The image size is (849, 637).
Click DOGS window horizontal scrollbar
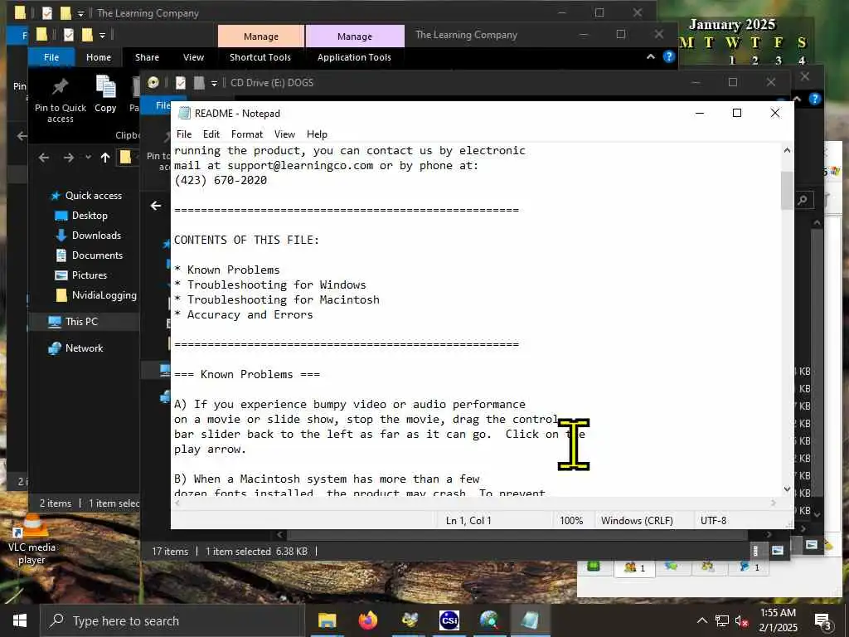click(517, 535)
